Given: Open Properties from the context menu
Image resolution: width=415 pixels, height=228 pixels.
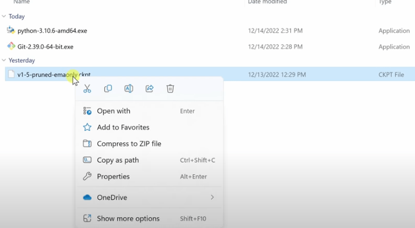Looking at the screenshot, I should tap(113, 177).
